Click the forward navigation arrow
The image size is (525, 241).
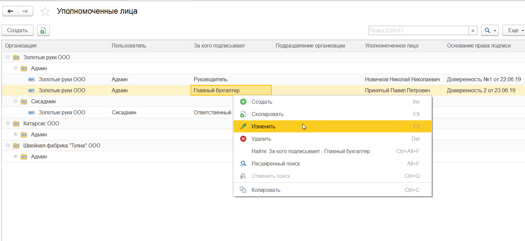click(x=25, y=11)
